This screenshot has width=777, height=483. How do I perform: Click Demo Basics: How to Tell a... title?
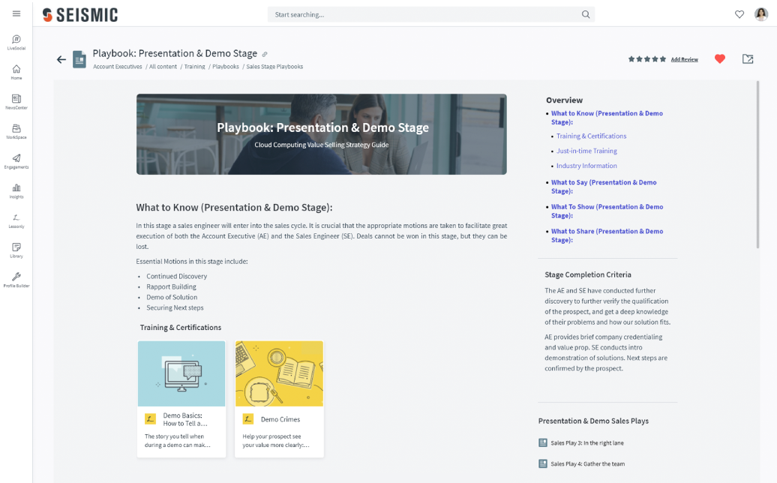point(185,419)
